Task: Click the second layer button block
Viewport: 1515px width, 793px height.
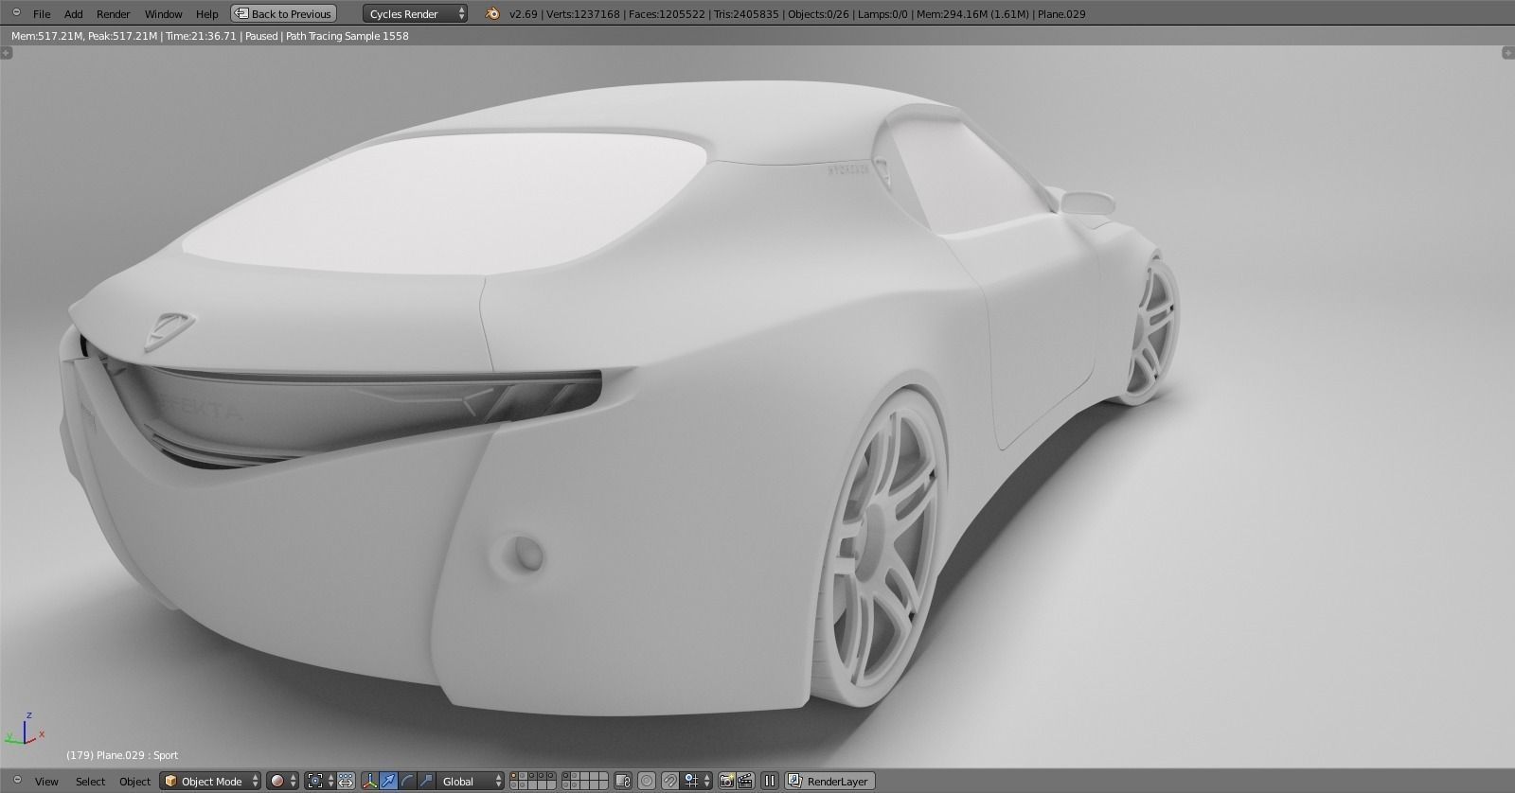Action: click(584, 782)
